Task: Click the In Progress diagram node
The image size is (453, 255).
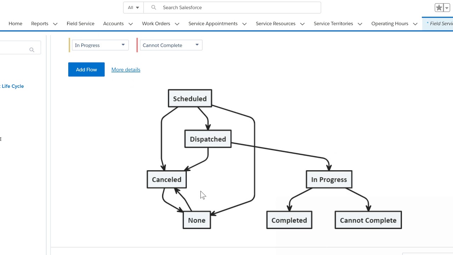Action: pos(329,179)
